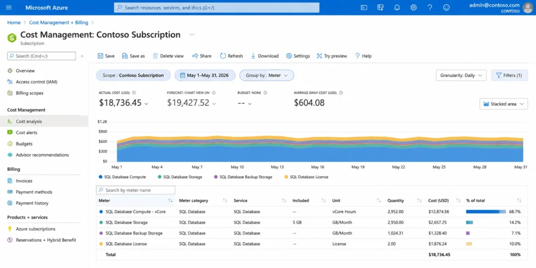Click the info icon beside Actual Cost
Screen dimensions: 536x268
(x=134, y=93)
